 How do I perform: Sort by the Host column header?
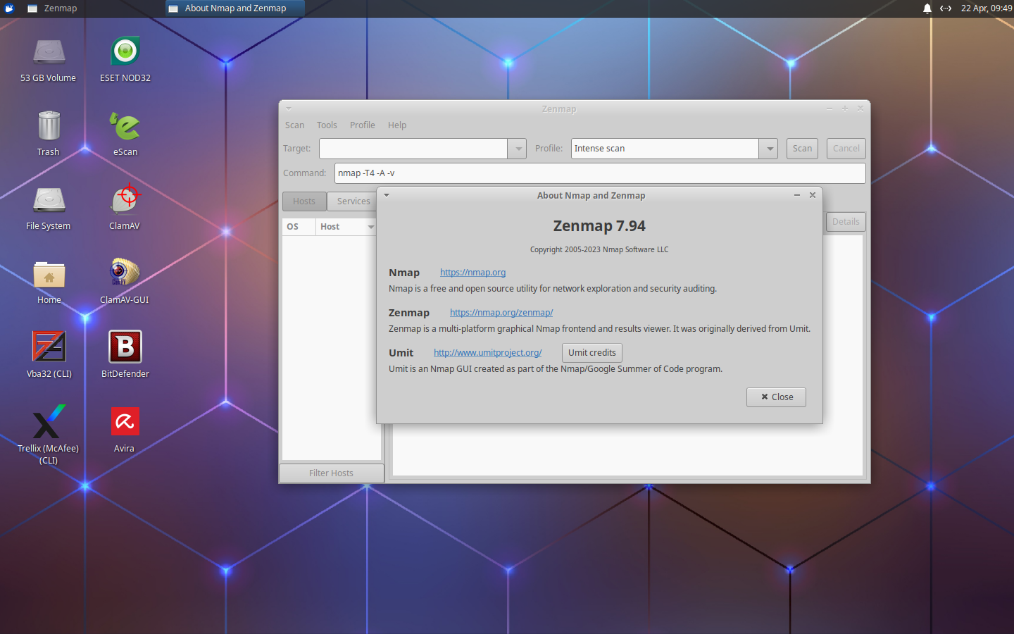pos(346,227)
